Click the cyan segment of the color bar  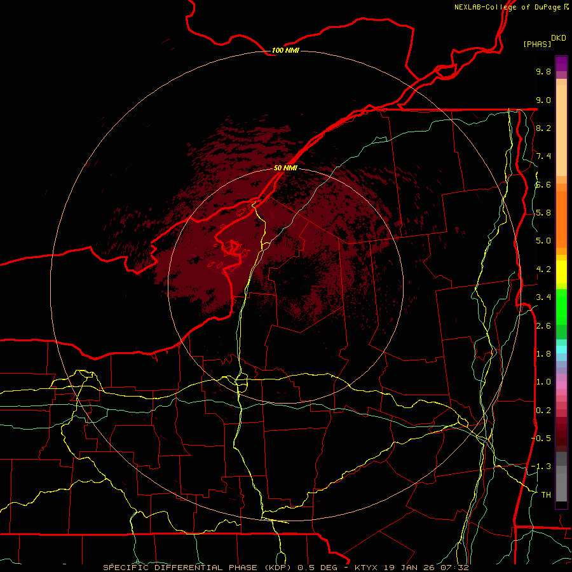coord(561,350)
